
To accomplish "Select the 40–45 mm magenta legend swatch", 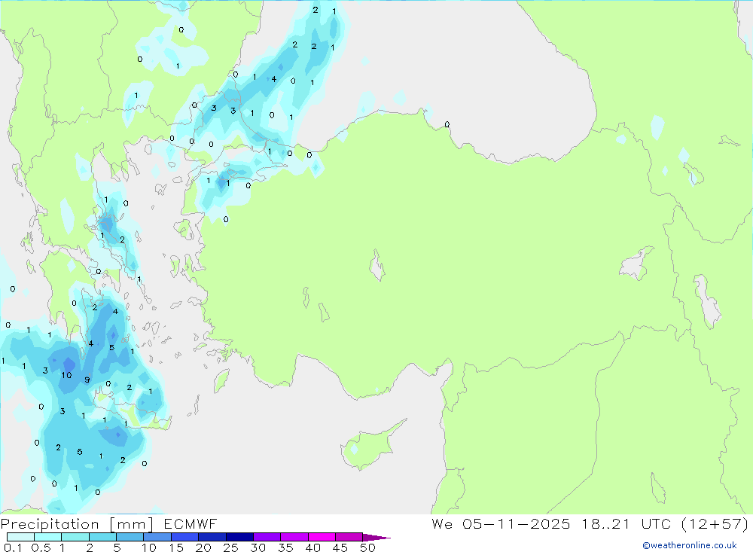I will point(322,537).
